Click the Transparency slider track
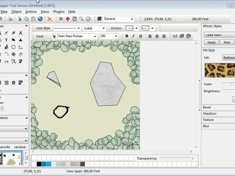Viewport: 235px width, 176px height. click(177, 158)
